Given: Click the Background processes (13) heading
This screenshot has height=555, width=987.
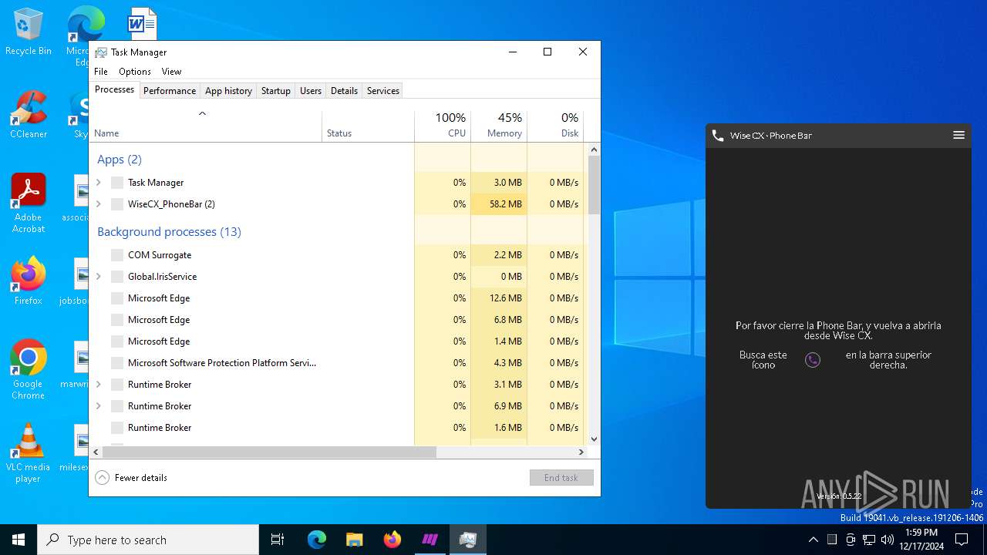Looking at the screenshot, I should [169, 232].
